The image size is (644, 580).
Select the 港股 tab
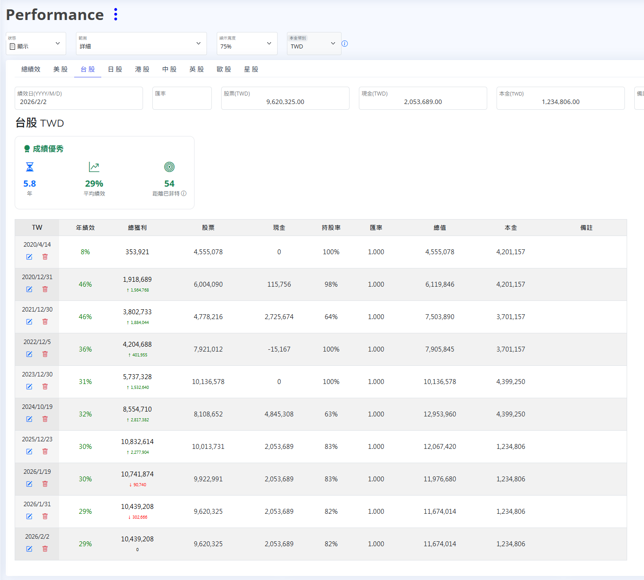coord(142,69)
